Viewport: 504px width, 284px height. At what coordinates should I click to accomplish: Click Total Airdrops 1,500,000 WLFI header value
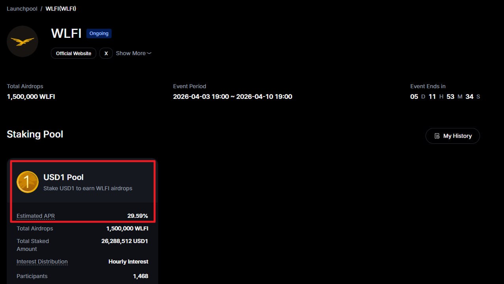31,97
